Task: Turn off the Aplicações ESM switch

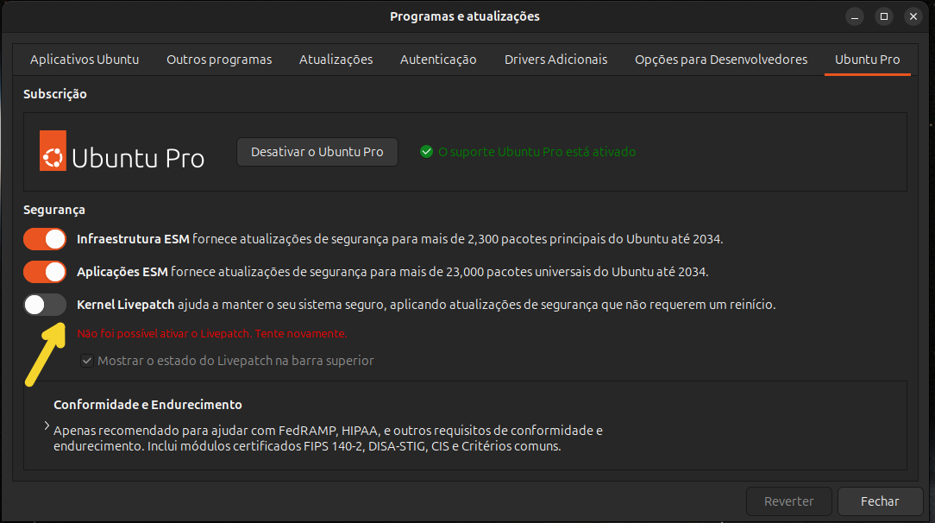Action: pyautogui.click(x=45, y=272)
